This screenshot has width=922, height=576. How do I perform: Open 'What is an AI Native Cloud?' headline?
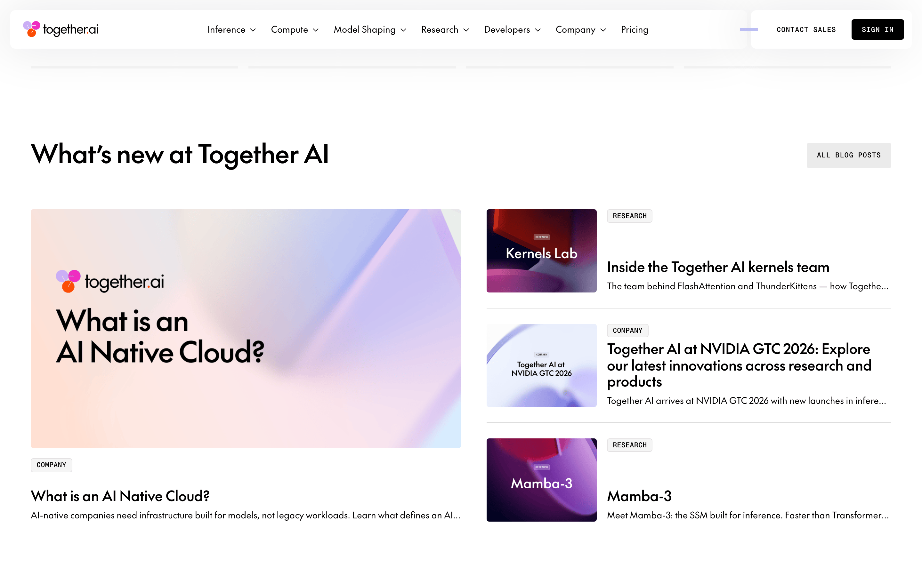point(120,496)
